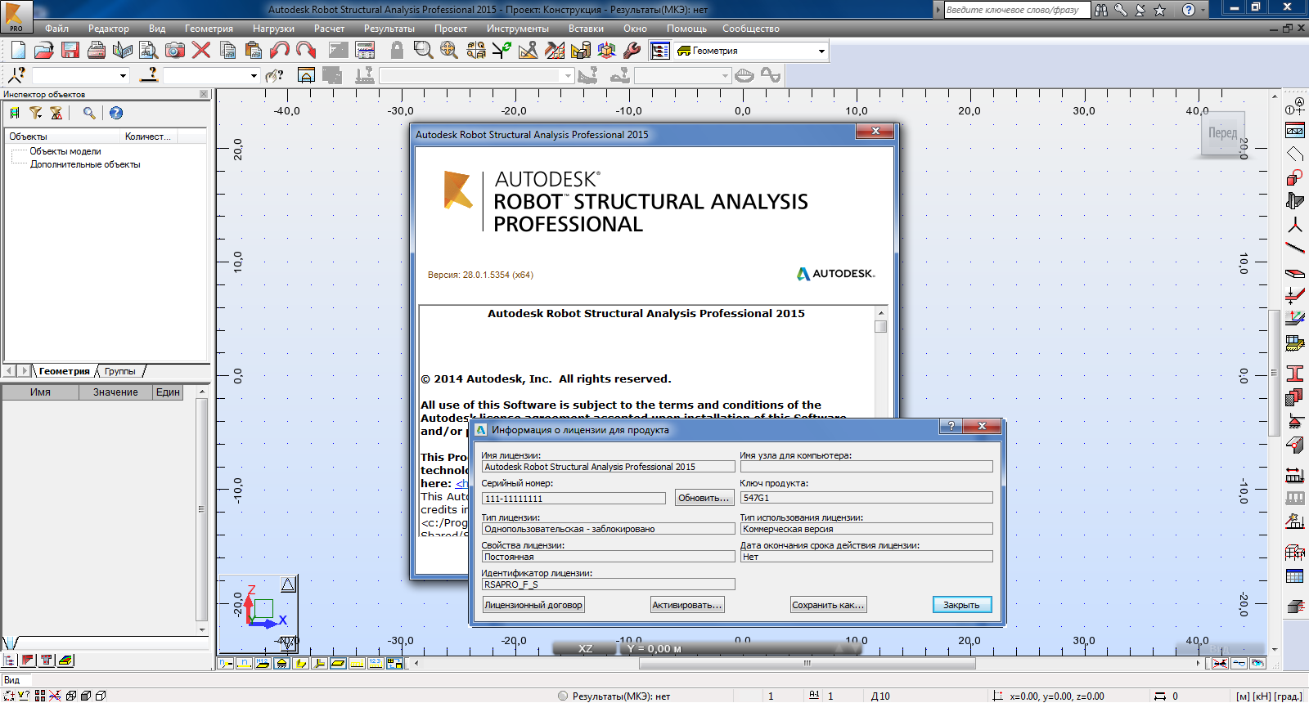Expand the load case combo box
The image size is (1309, 703).
(x=568, y=76)
